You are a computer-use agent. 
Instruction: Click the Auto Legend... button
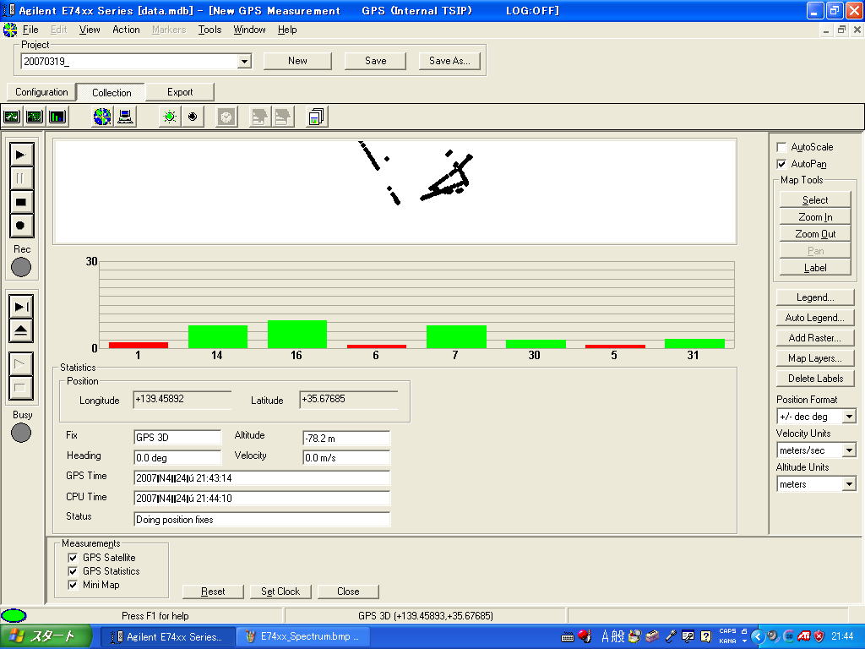coord(815,318)
